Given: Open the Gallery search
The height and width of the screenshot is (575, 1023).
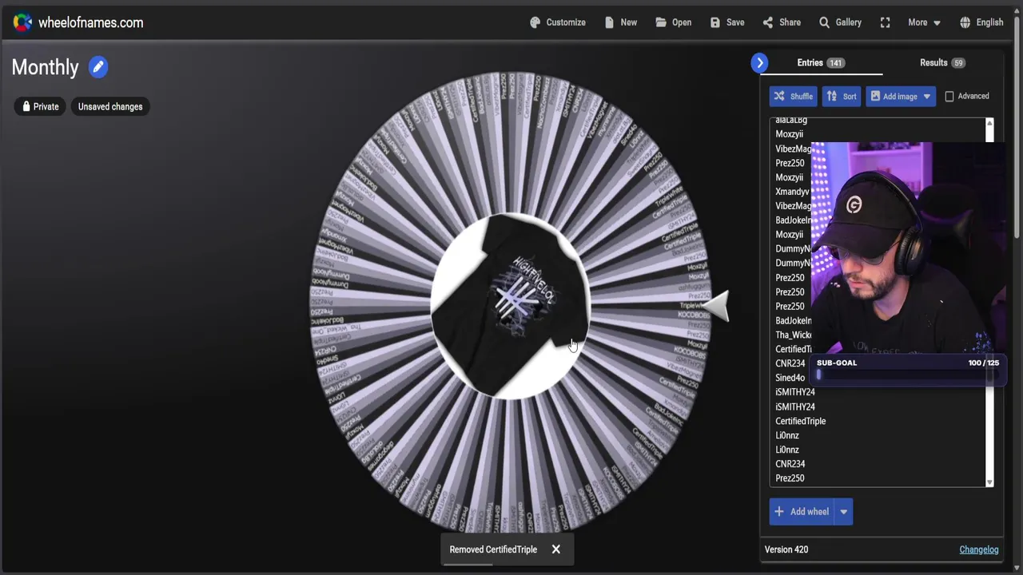Looking at the screenshot, I should coord(840,22).
